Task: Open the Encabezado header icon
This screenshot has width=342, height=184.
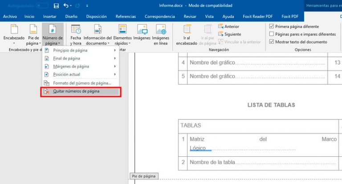Action: point(14,29)
